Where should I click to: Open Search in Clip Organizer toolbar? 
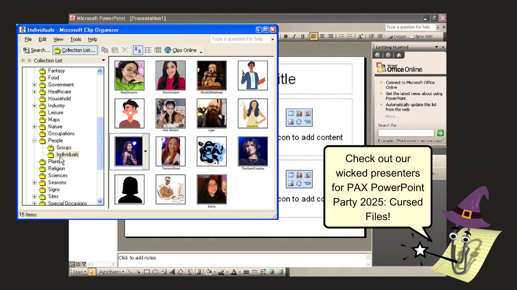37,50
